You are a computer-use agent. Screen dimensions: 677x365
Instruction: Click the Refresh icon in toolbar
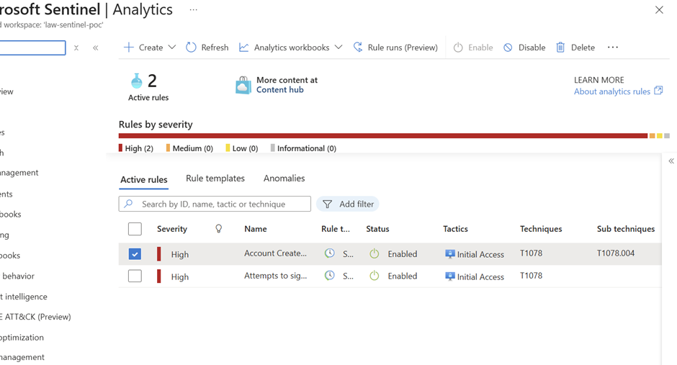[191, 48]
